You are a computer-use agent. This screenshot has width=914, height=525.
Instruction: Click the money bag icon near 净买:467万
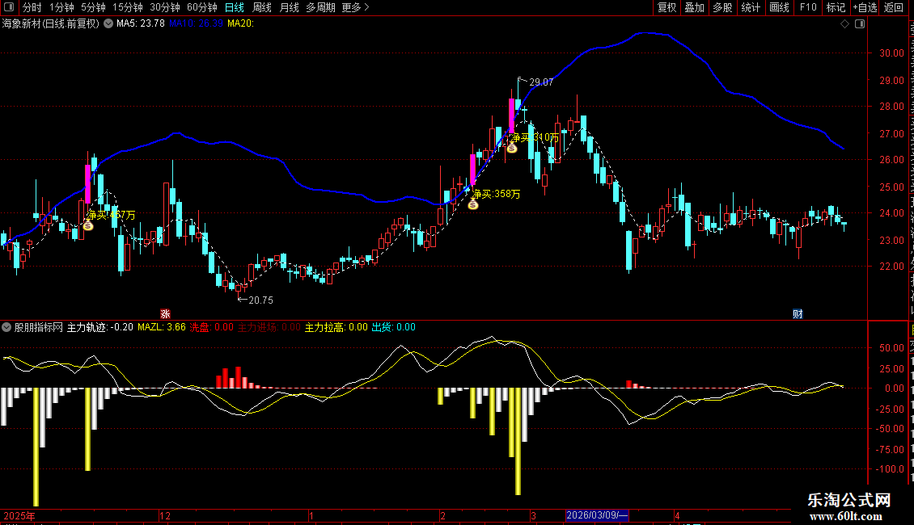pos(88,225)
